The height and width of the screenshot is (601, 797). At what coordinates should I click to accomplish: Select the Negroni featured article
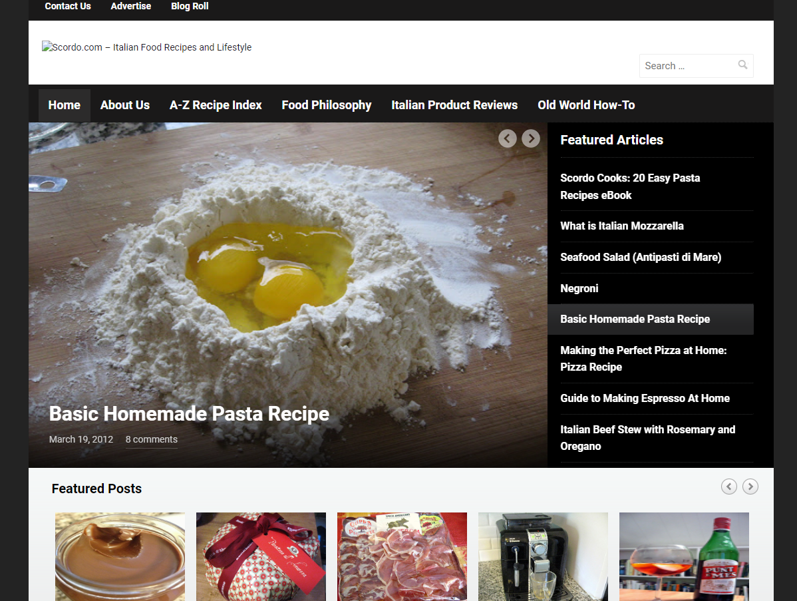click(x=579, y=288)
